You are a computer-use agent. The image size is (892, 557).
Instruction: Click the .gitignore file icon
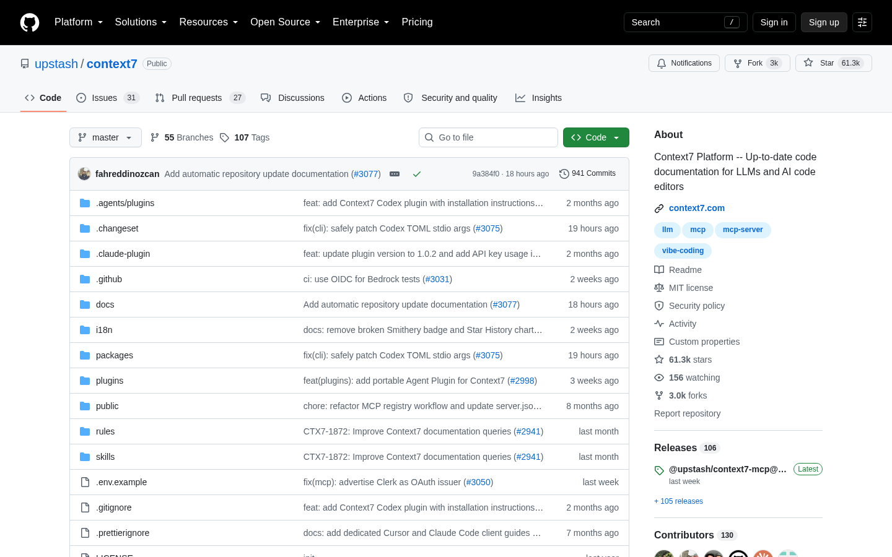pyautogui.click(x=85, y=507)
